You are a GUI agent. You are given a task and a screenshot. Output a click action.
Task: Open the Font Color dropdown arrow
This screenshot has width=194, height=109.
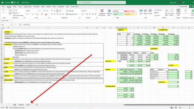48,14
